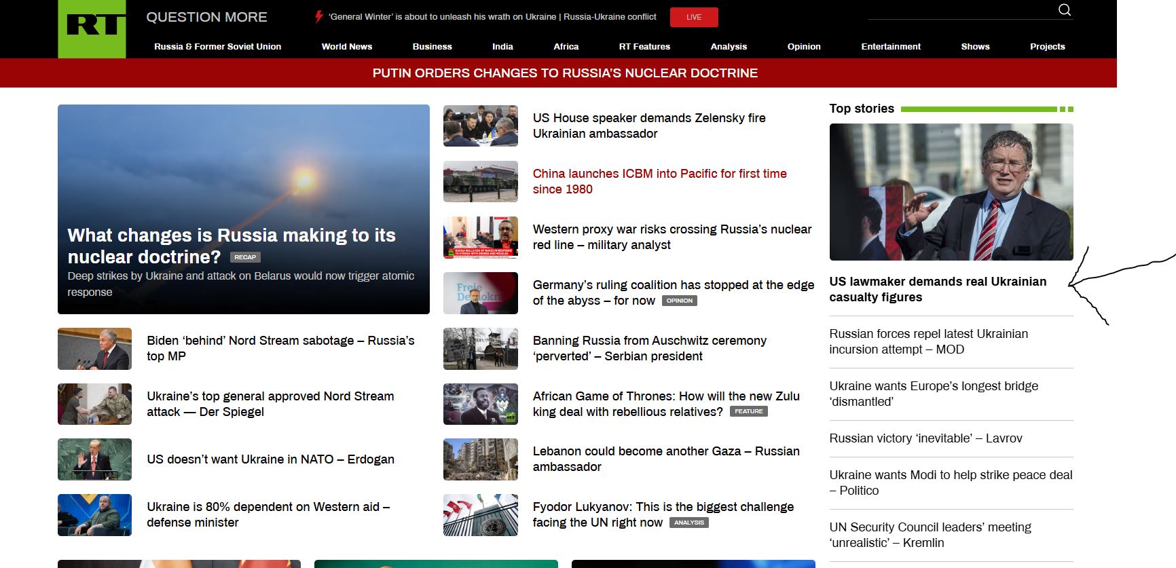
Task: Open 'Ukraine wants Europe's longest bridge dismantled' story
Action: point(934,394)
